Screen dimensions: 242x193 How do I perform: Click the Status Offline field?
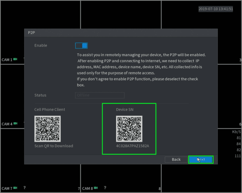point(100,95)
